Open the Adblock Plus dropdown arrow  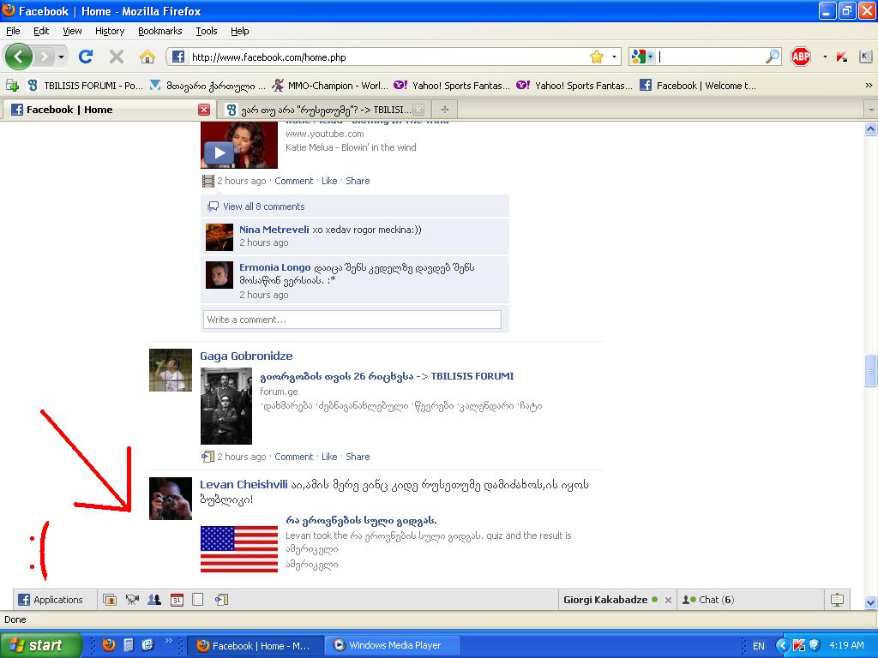tap(825, 57)
